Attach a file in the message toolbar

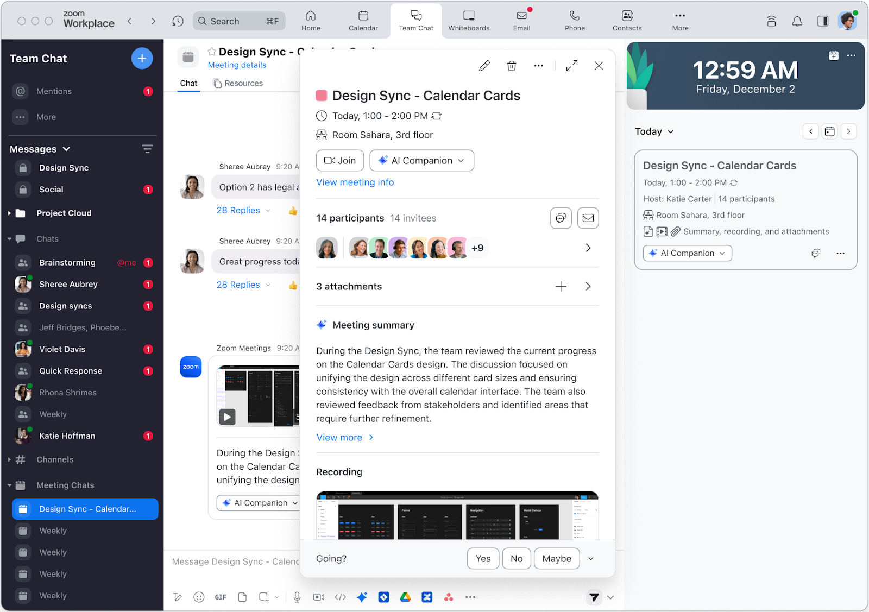242,597
